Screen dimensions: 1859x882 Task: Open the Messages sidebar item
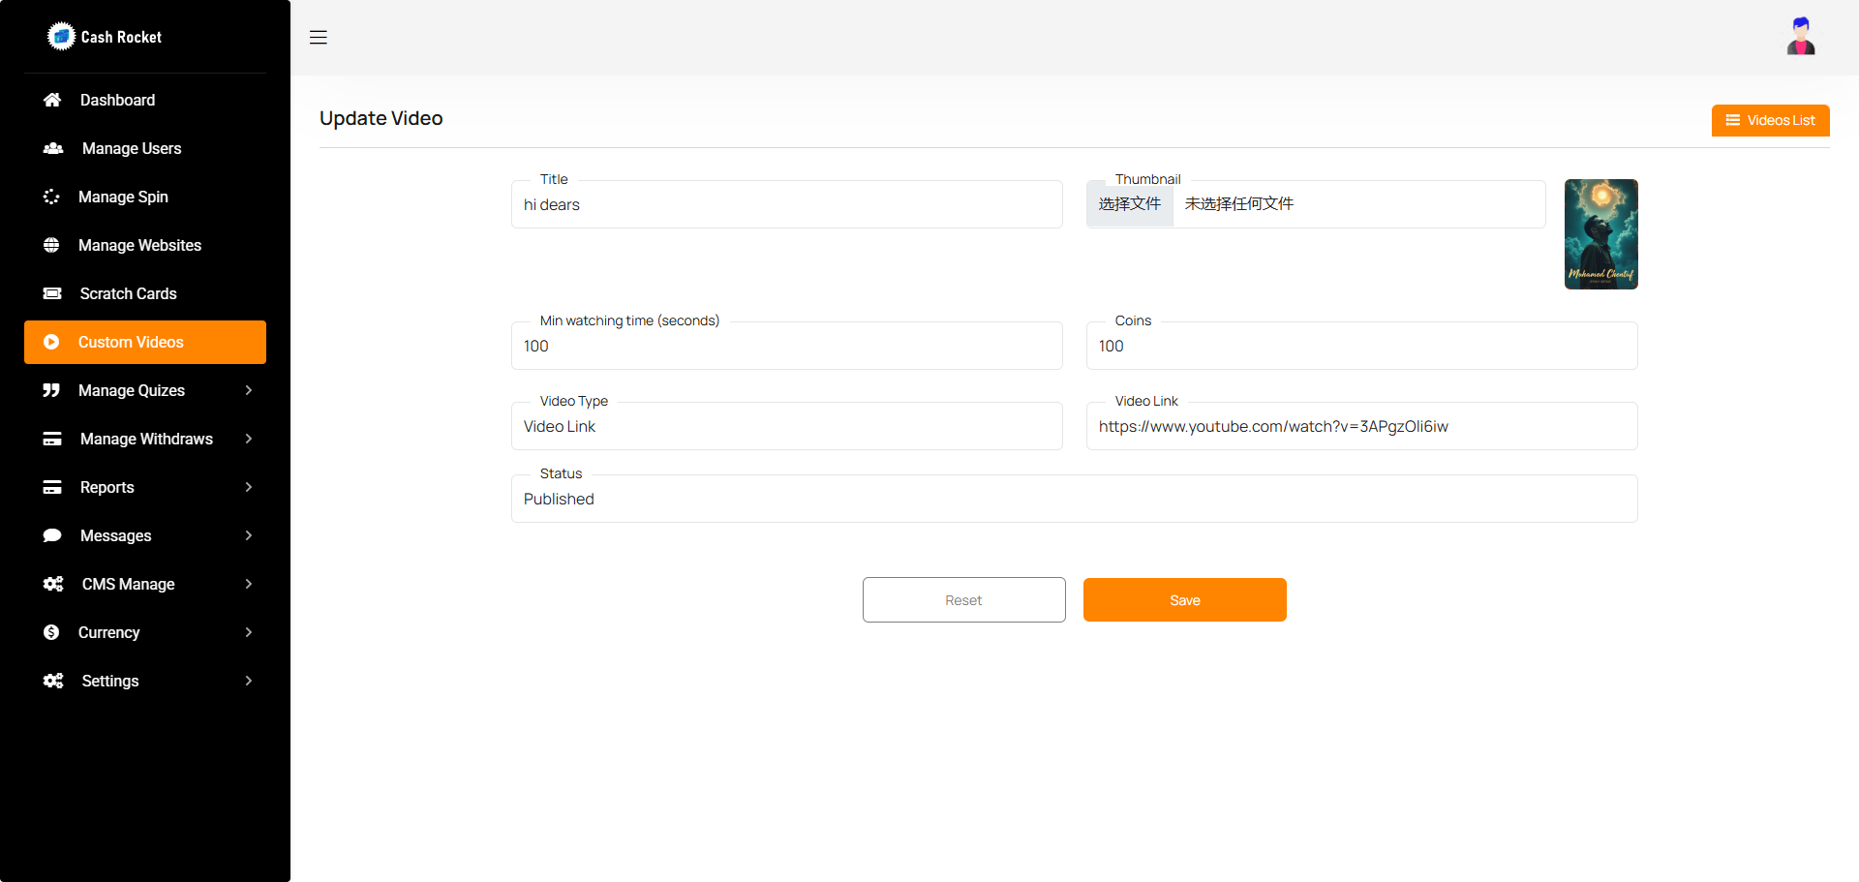[x=116, y=535]
